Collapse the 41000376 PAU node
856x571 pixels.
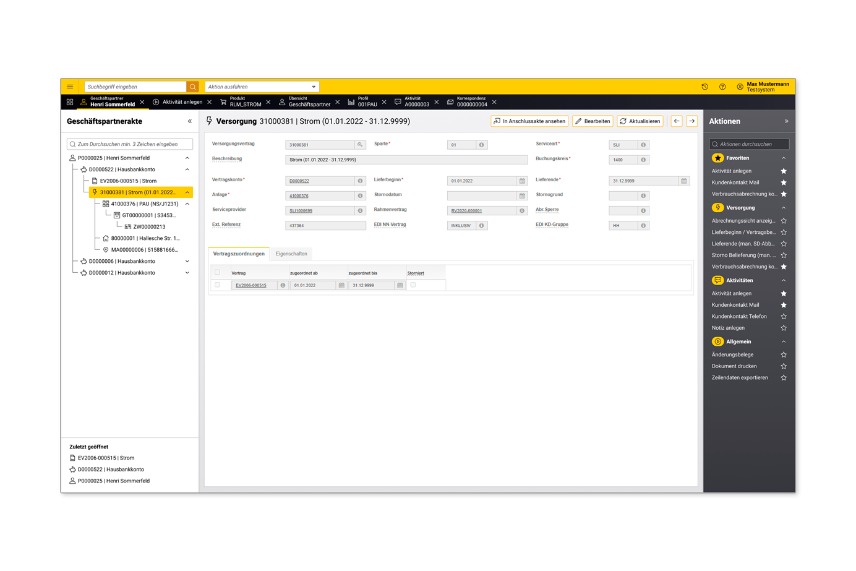[187, 204]
